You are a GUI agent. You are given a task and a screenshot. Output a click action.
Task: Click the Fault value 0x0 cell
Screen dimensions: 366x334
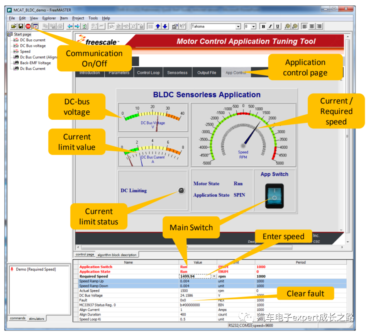198,300
